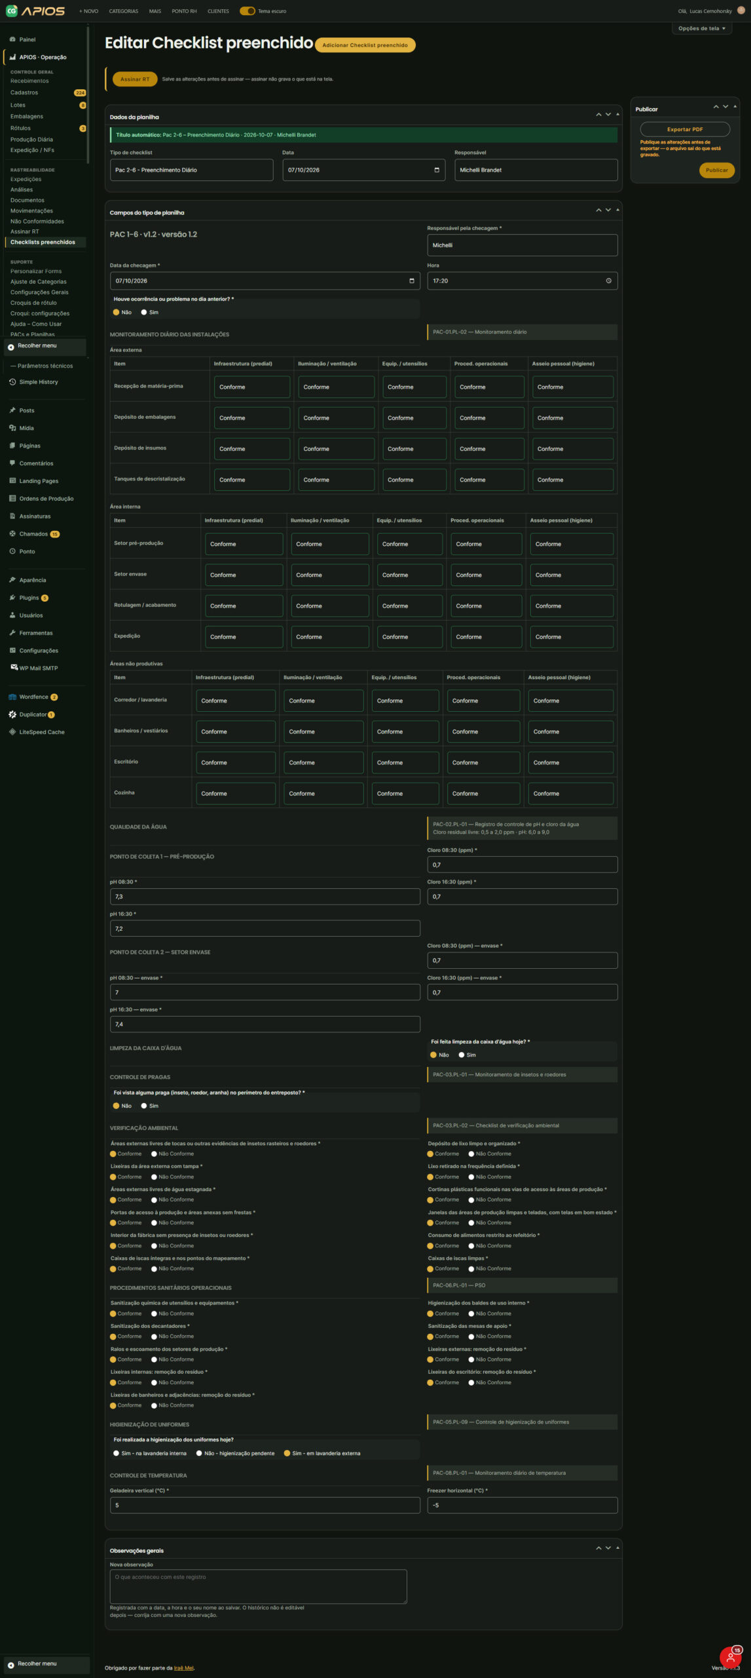Open Landing Pages icon
The image size is (751, 1678).
(x=12, y=480)
